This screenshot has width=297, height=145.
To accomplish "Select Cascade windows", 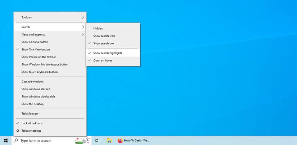I will pyautogui.click(x=50, y=82).
